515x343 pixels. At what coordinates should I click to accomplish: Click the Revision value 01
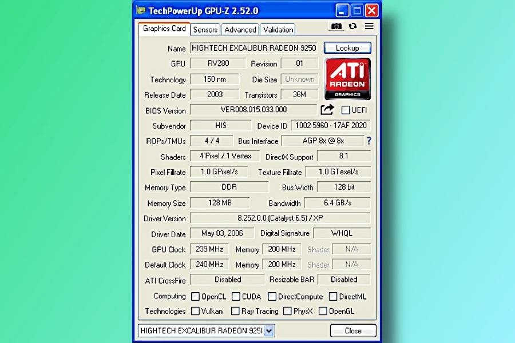(x=299, y=63)
